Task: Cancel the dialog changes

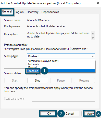Action: tap(70, 114)
